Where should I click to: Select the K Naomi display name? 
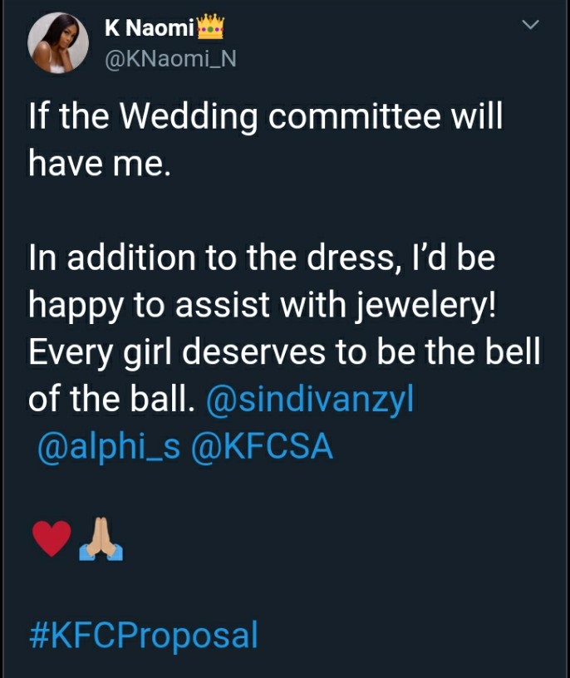(x=150, y=28)
